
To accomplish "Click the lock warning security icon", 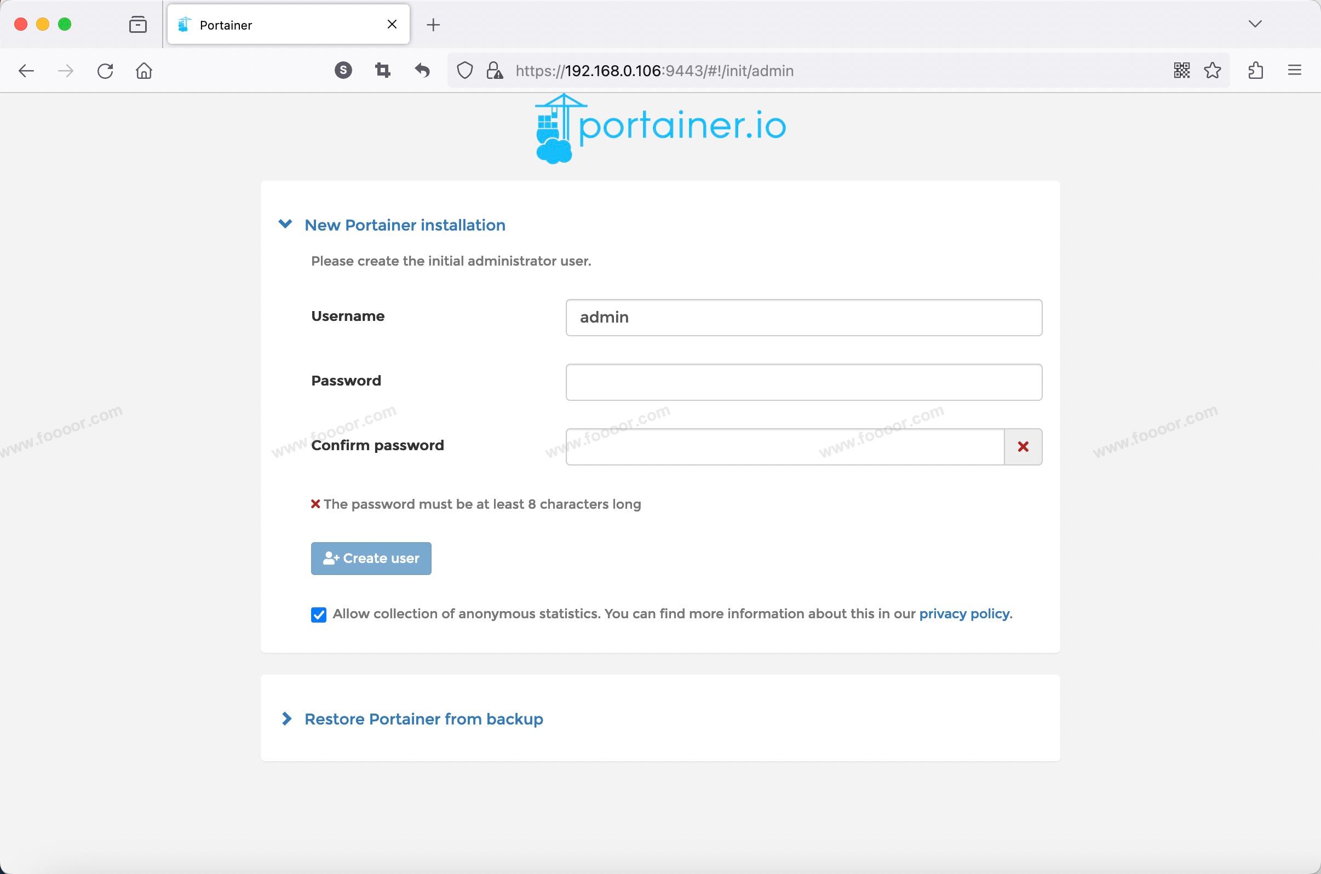I will tap(494, 71).
